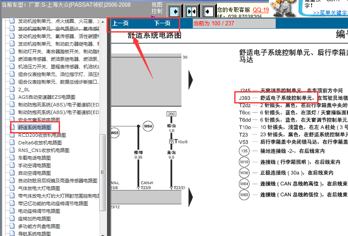Click the page counter 当前为 100 / 237
348x236 pixels.
pos(214,23)
